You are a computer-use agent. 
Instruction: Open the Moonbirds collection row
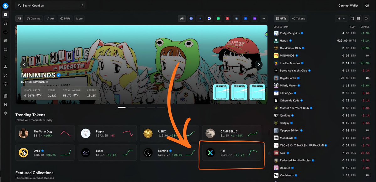(x=321, y=138)
